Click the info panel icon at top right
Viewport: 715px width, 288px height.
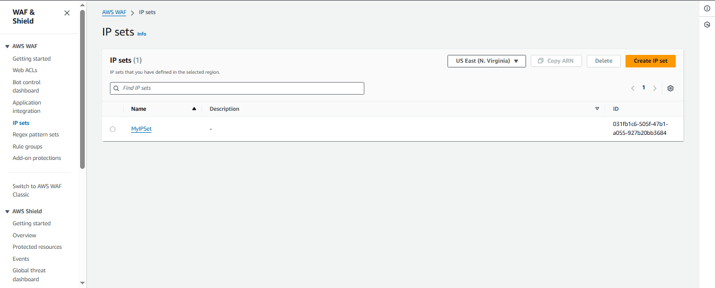tap(707, 8)
